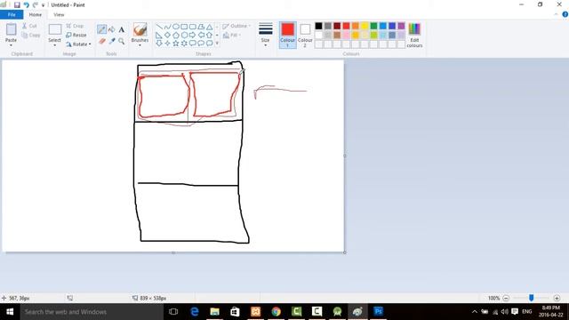Screen dimensions: 569x320
Task: Select the Fill with colour bucket tool
Action: pyautogui.click(x=112, y=29)
